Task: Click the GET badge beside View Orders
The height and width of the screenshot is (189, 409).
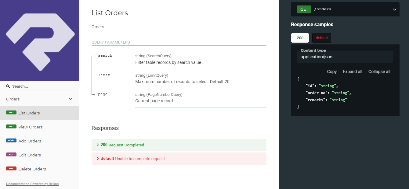Action: [x=11, y=127]
